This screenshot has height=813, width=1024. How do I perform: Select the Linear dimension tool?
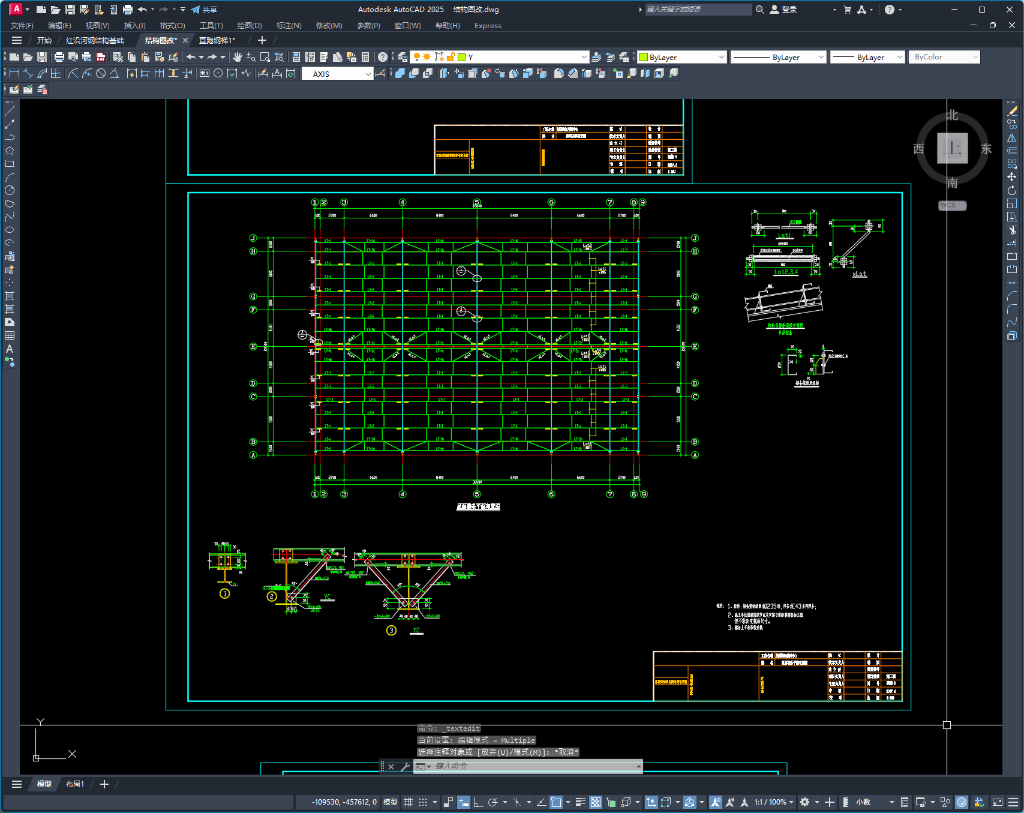14,73
